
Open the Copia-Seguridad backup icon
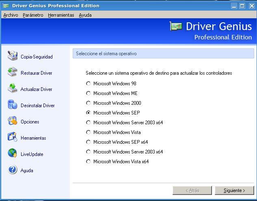[x=13, y=55]
